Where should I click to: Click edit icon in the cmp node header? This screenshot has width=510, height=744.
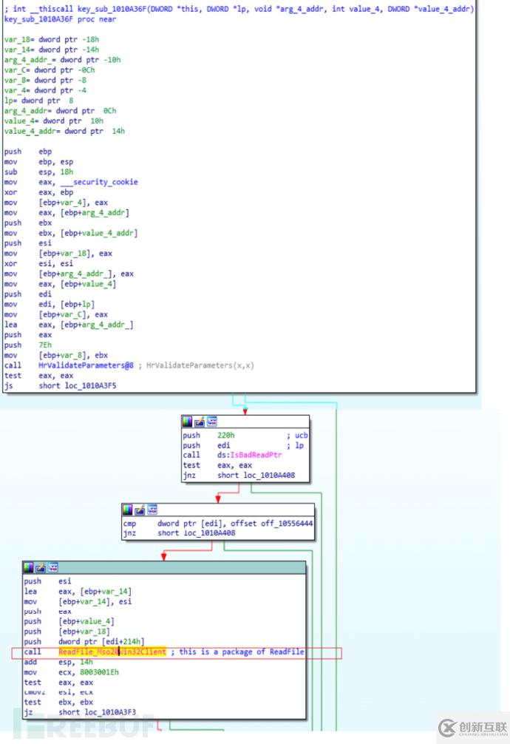click(x=140, y=510)
